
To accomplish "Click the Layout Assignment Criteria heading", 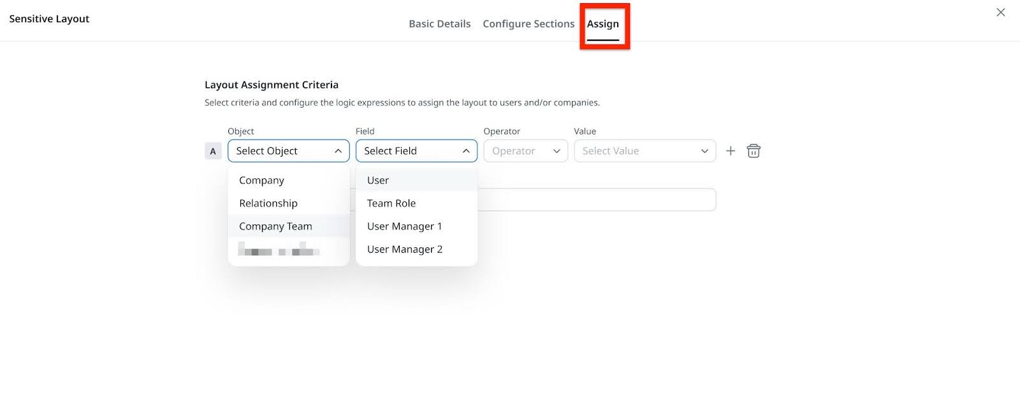I will [x=272, y=85].
